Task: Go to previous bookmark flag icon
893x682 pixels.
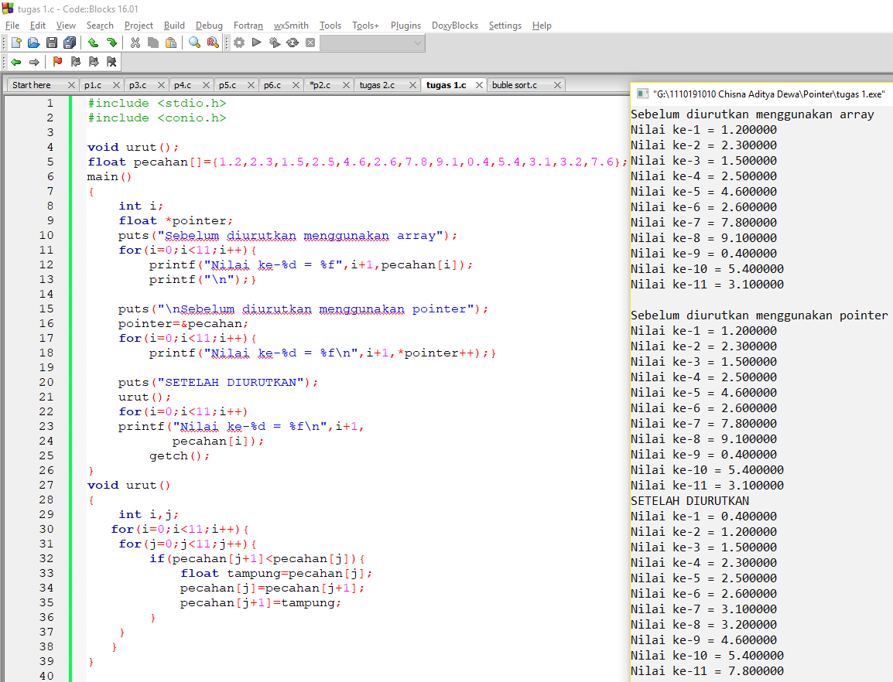Action: (x=76, y=62)
